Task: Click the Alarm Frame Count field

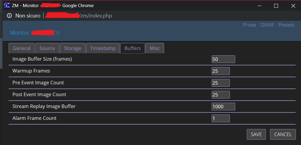Action: pos(221,118)
